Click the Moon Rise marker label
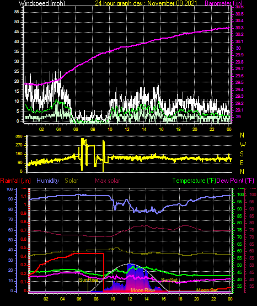 point(143,291)
